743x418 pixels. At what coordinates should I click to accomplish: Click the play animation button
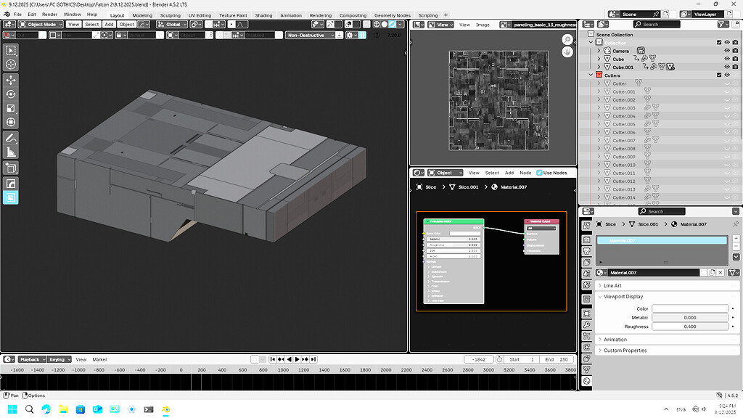click(297, 360)
